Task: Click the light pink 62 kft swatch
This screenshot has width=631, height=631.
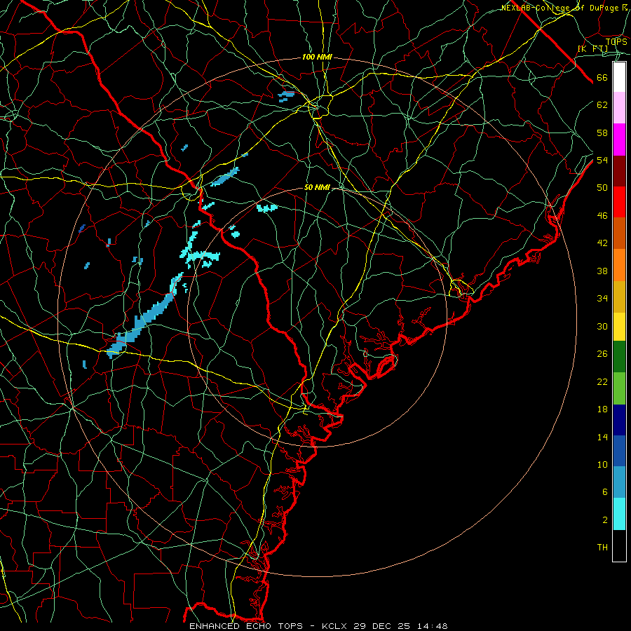Action: [619, 108]
